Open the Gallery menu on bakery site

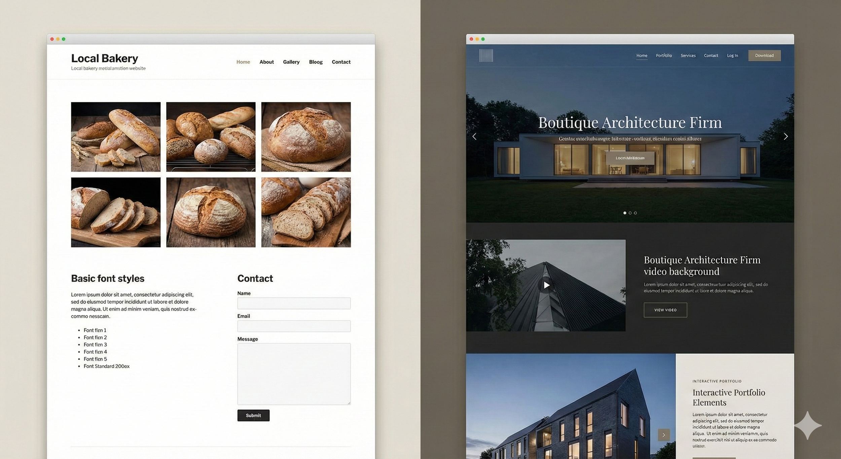[x=291, y=62]
